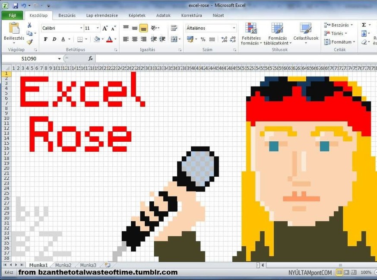Open the Calibri font name dropdown
377x280 pixels.
(x=81, y=28)
